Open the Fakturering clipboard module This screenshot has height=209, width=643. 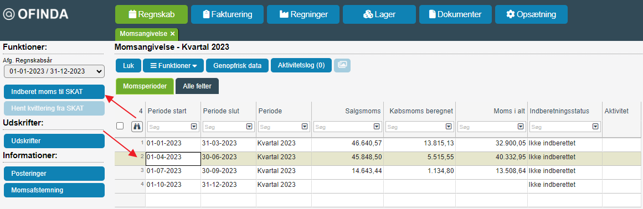point(227,14)
